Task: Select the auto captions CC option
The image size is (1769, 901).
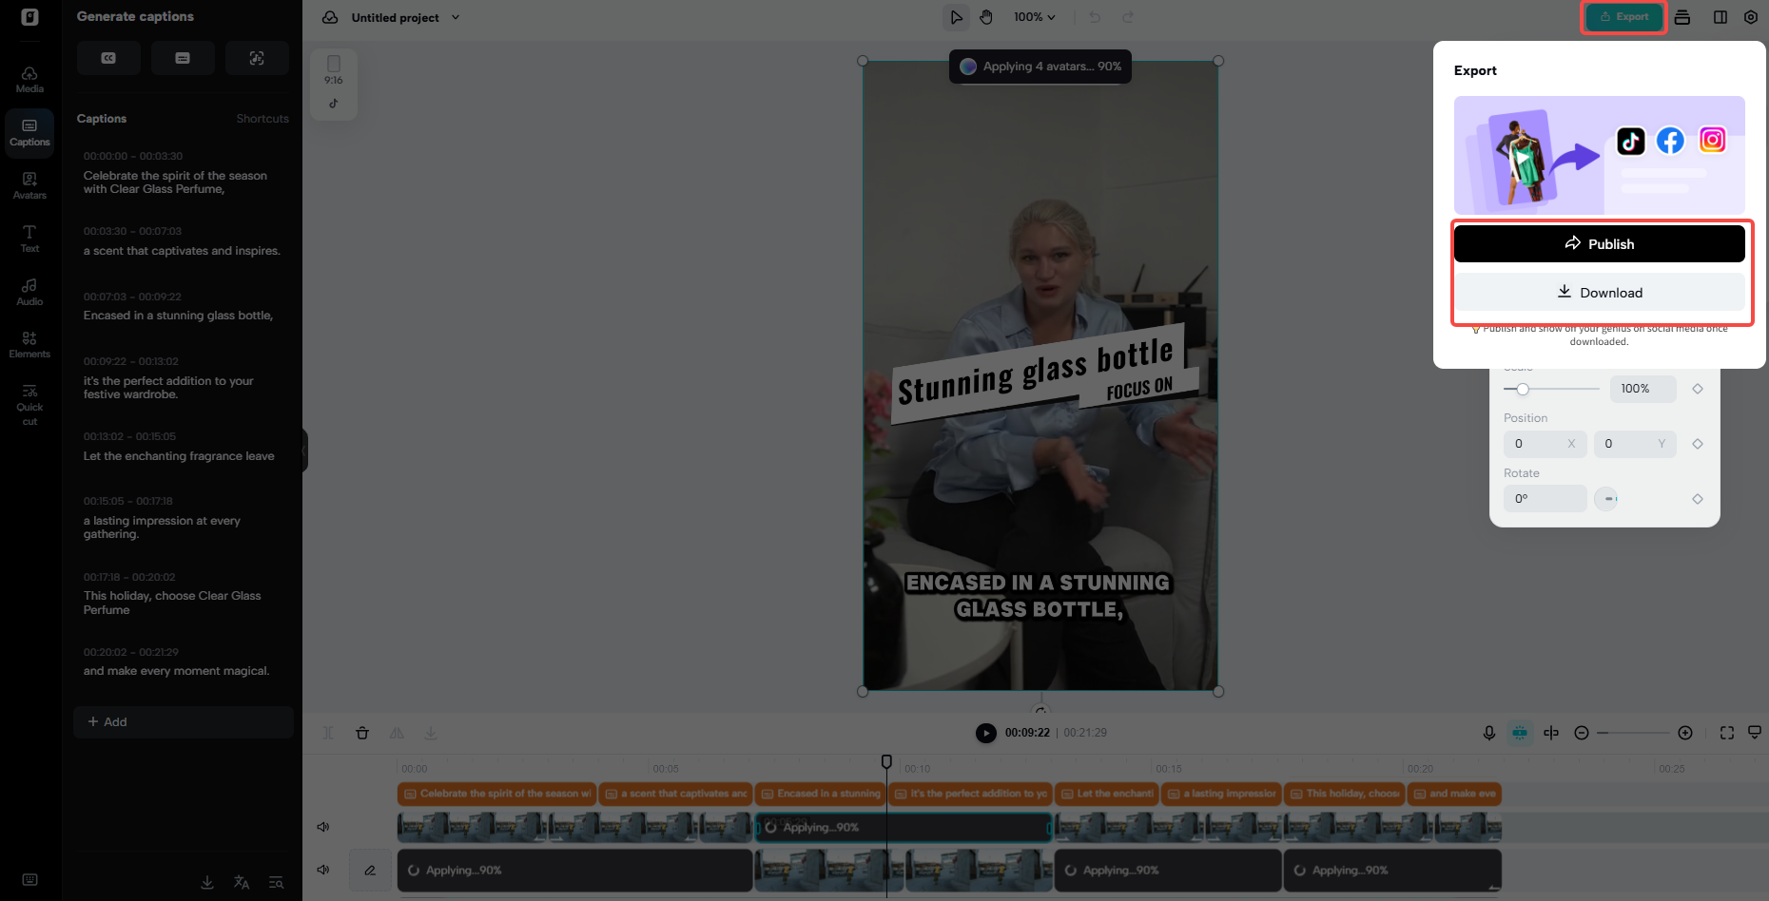Action: coord(108,58)
